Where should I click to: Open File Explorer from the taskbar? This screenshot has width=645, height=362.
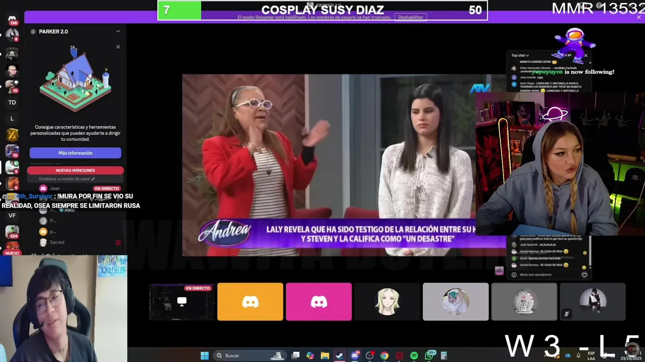(325, 355)
